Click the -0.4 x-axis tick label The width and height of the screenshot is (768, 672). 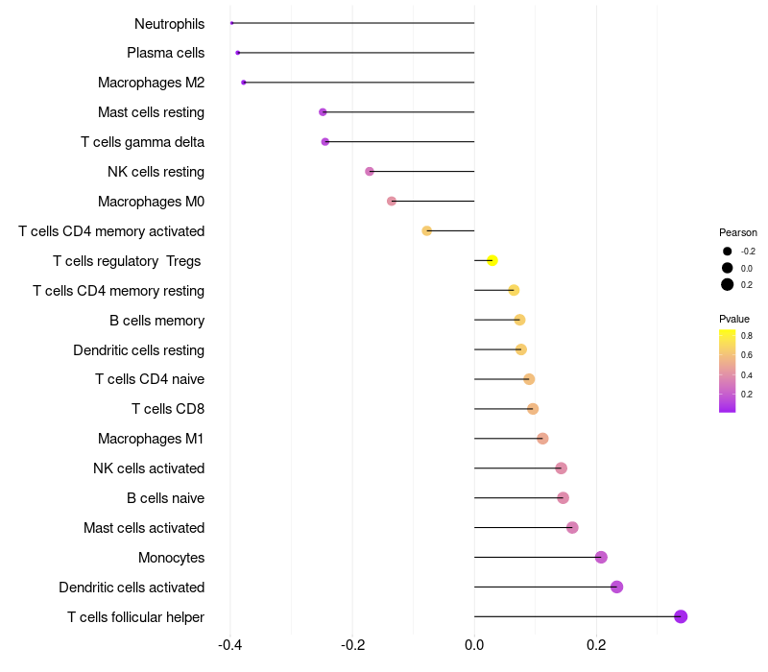[x=229, y=644]
